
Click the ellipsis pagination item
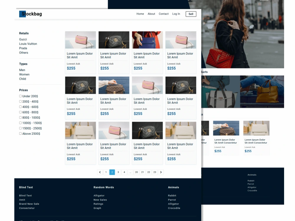pyautogui.click(x=130, y=172)
